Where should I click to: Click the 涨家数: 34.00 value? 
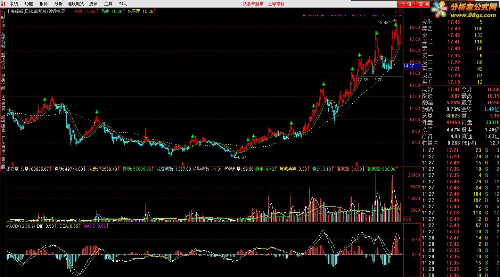(350, 169)
